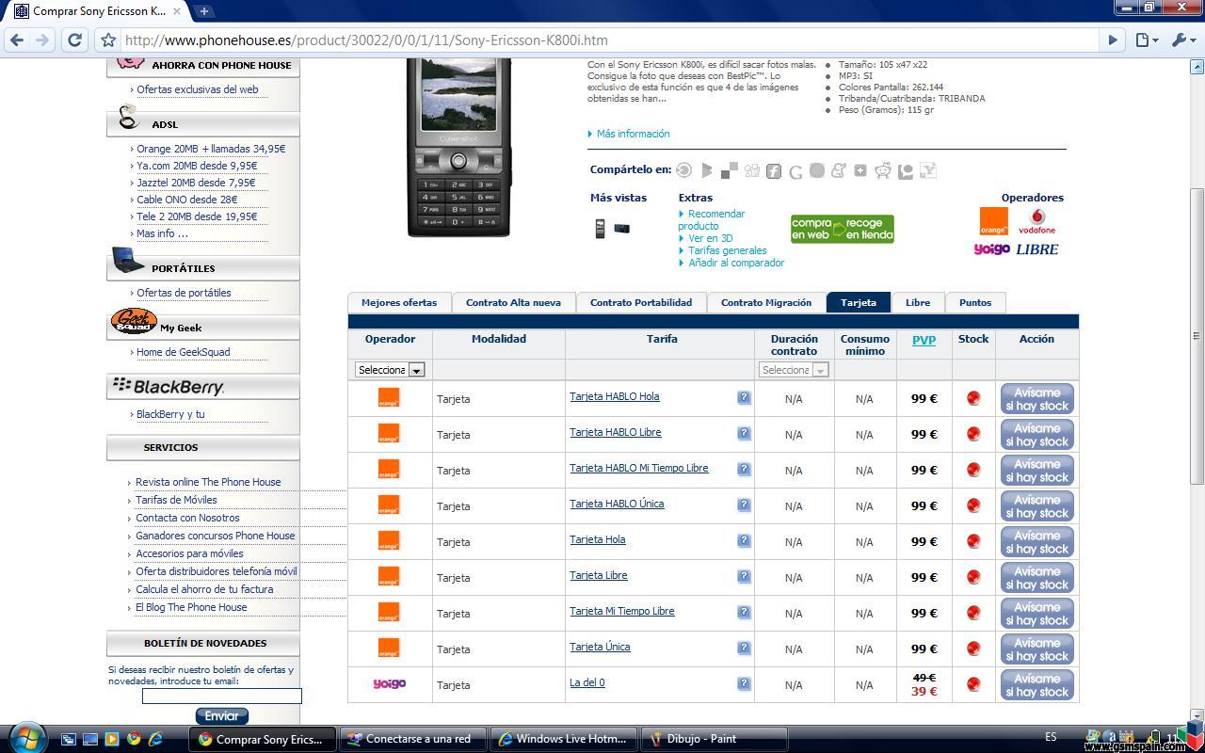Viewport: 1205px width, 753px height.
Task: Open the Tarjeta Mi Tiempo Libre link
Action: pyautogui.click(x=621, y=611)
